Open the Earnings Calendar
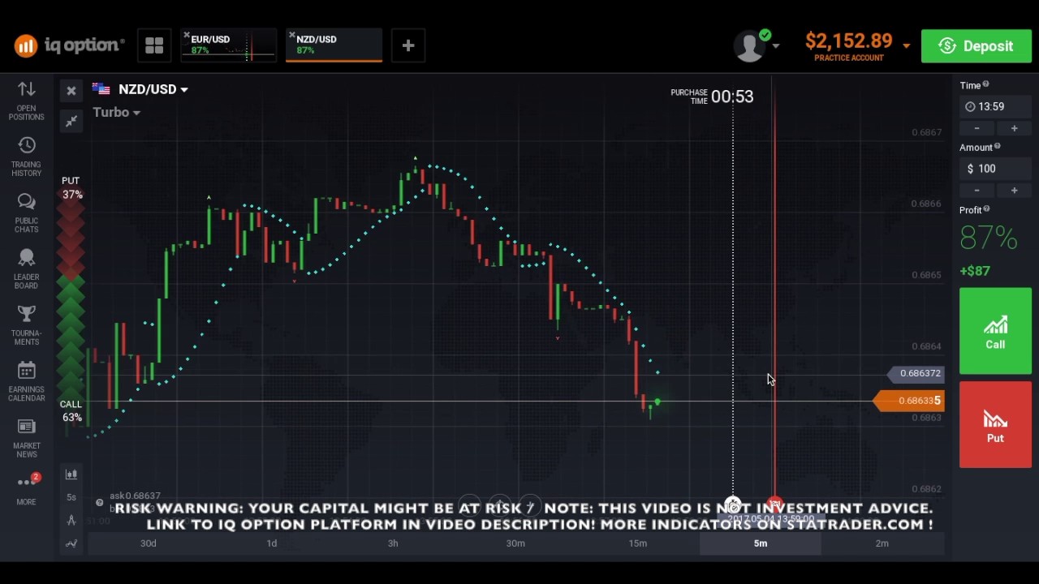This screenshot has height=584, width=1039. pos(26,381)
